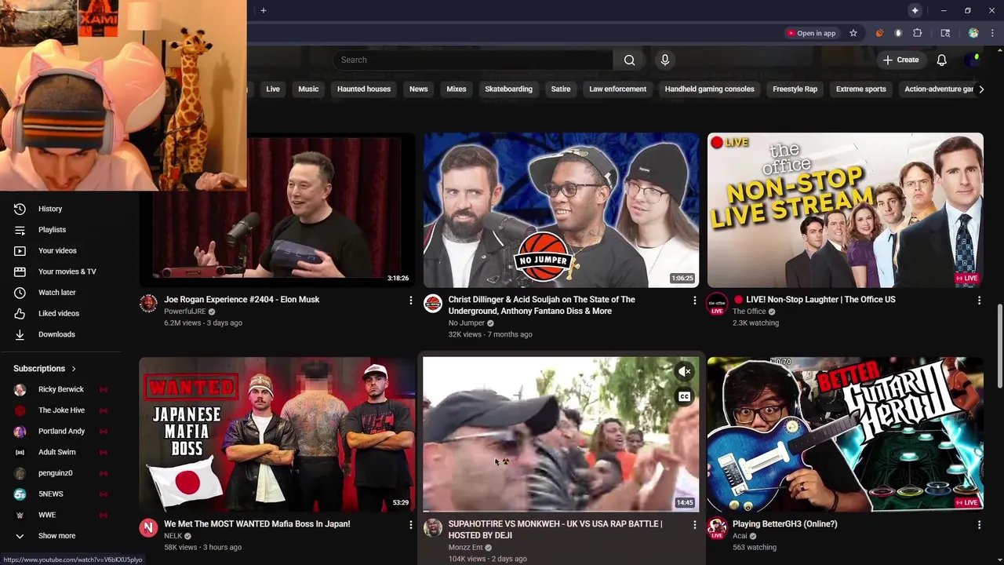The height and width of the screenshot is (565, 1004).
Task: Open PowerfulJRE channel avatar
Action: [148, 304]
